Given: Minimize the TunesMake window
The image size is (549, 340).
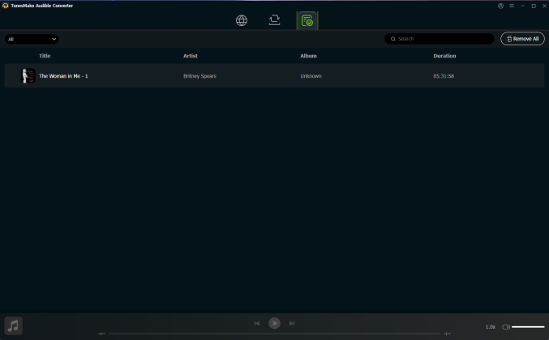Looking at the screenshot, I should point(522,6).
